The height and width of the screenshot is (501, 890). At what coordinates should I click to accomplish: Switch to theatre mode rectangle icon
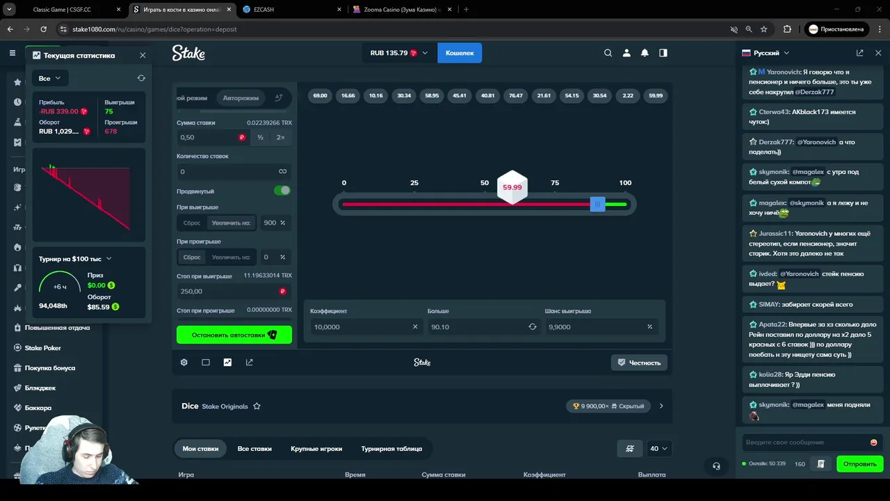206,363
